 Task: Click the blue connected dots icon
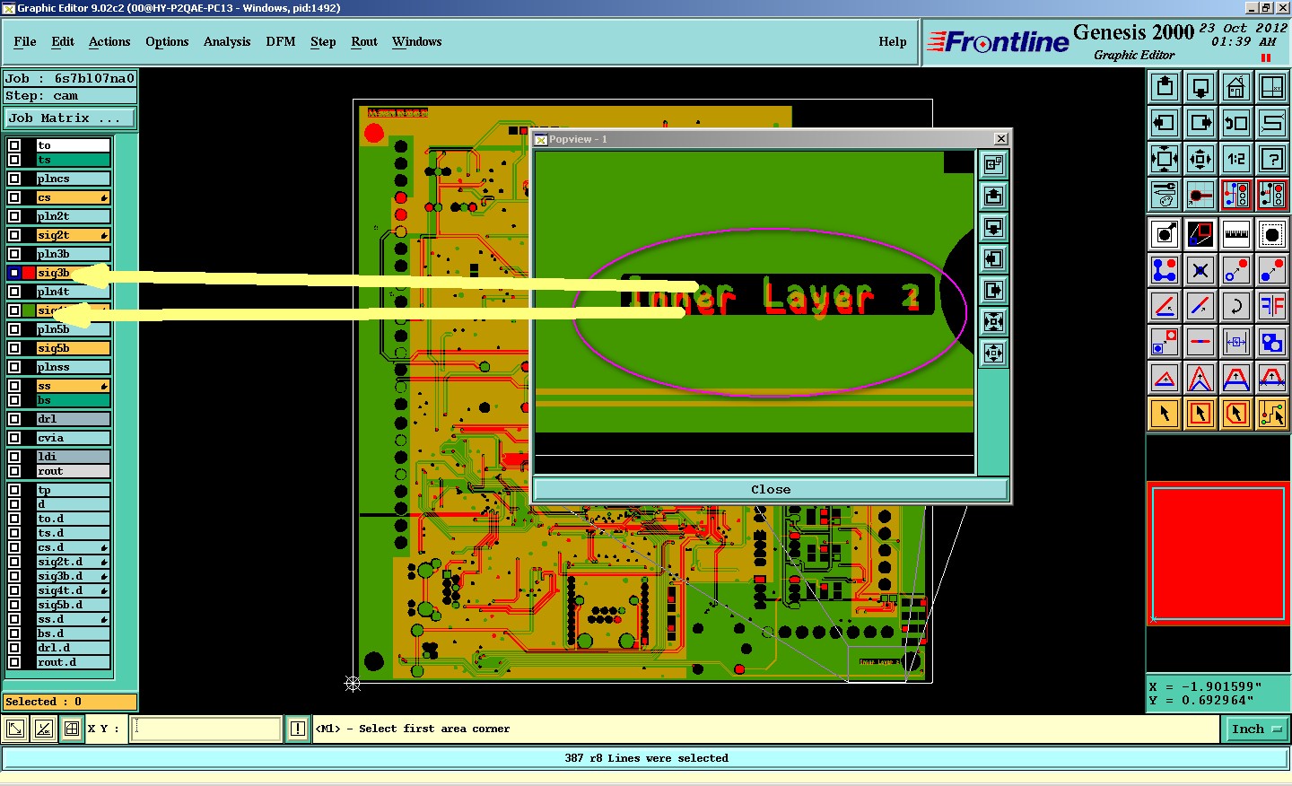(x=1165, y=270)
